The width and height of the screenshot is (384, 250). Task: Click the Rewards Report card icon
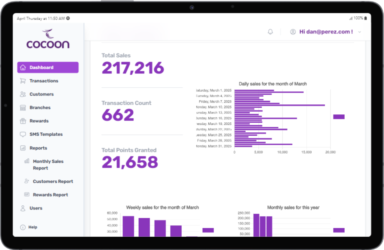[x=27, y=194]
